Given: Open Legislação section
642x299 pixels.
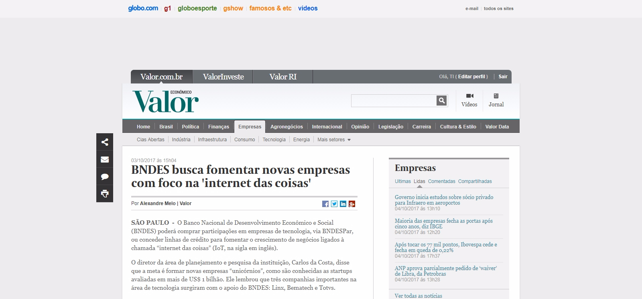Looking at the screenshot, I should (391, 127).
